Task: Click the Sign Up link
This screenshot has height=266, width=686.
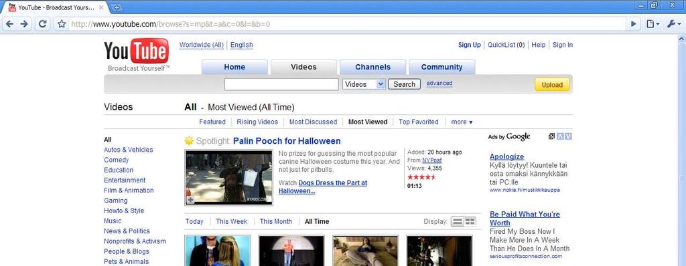Action: tap(470, 45)
